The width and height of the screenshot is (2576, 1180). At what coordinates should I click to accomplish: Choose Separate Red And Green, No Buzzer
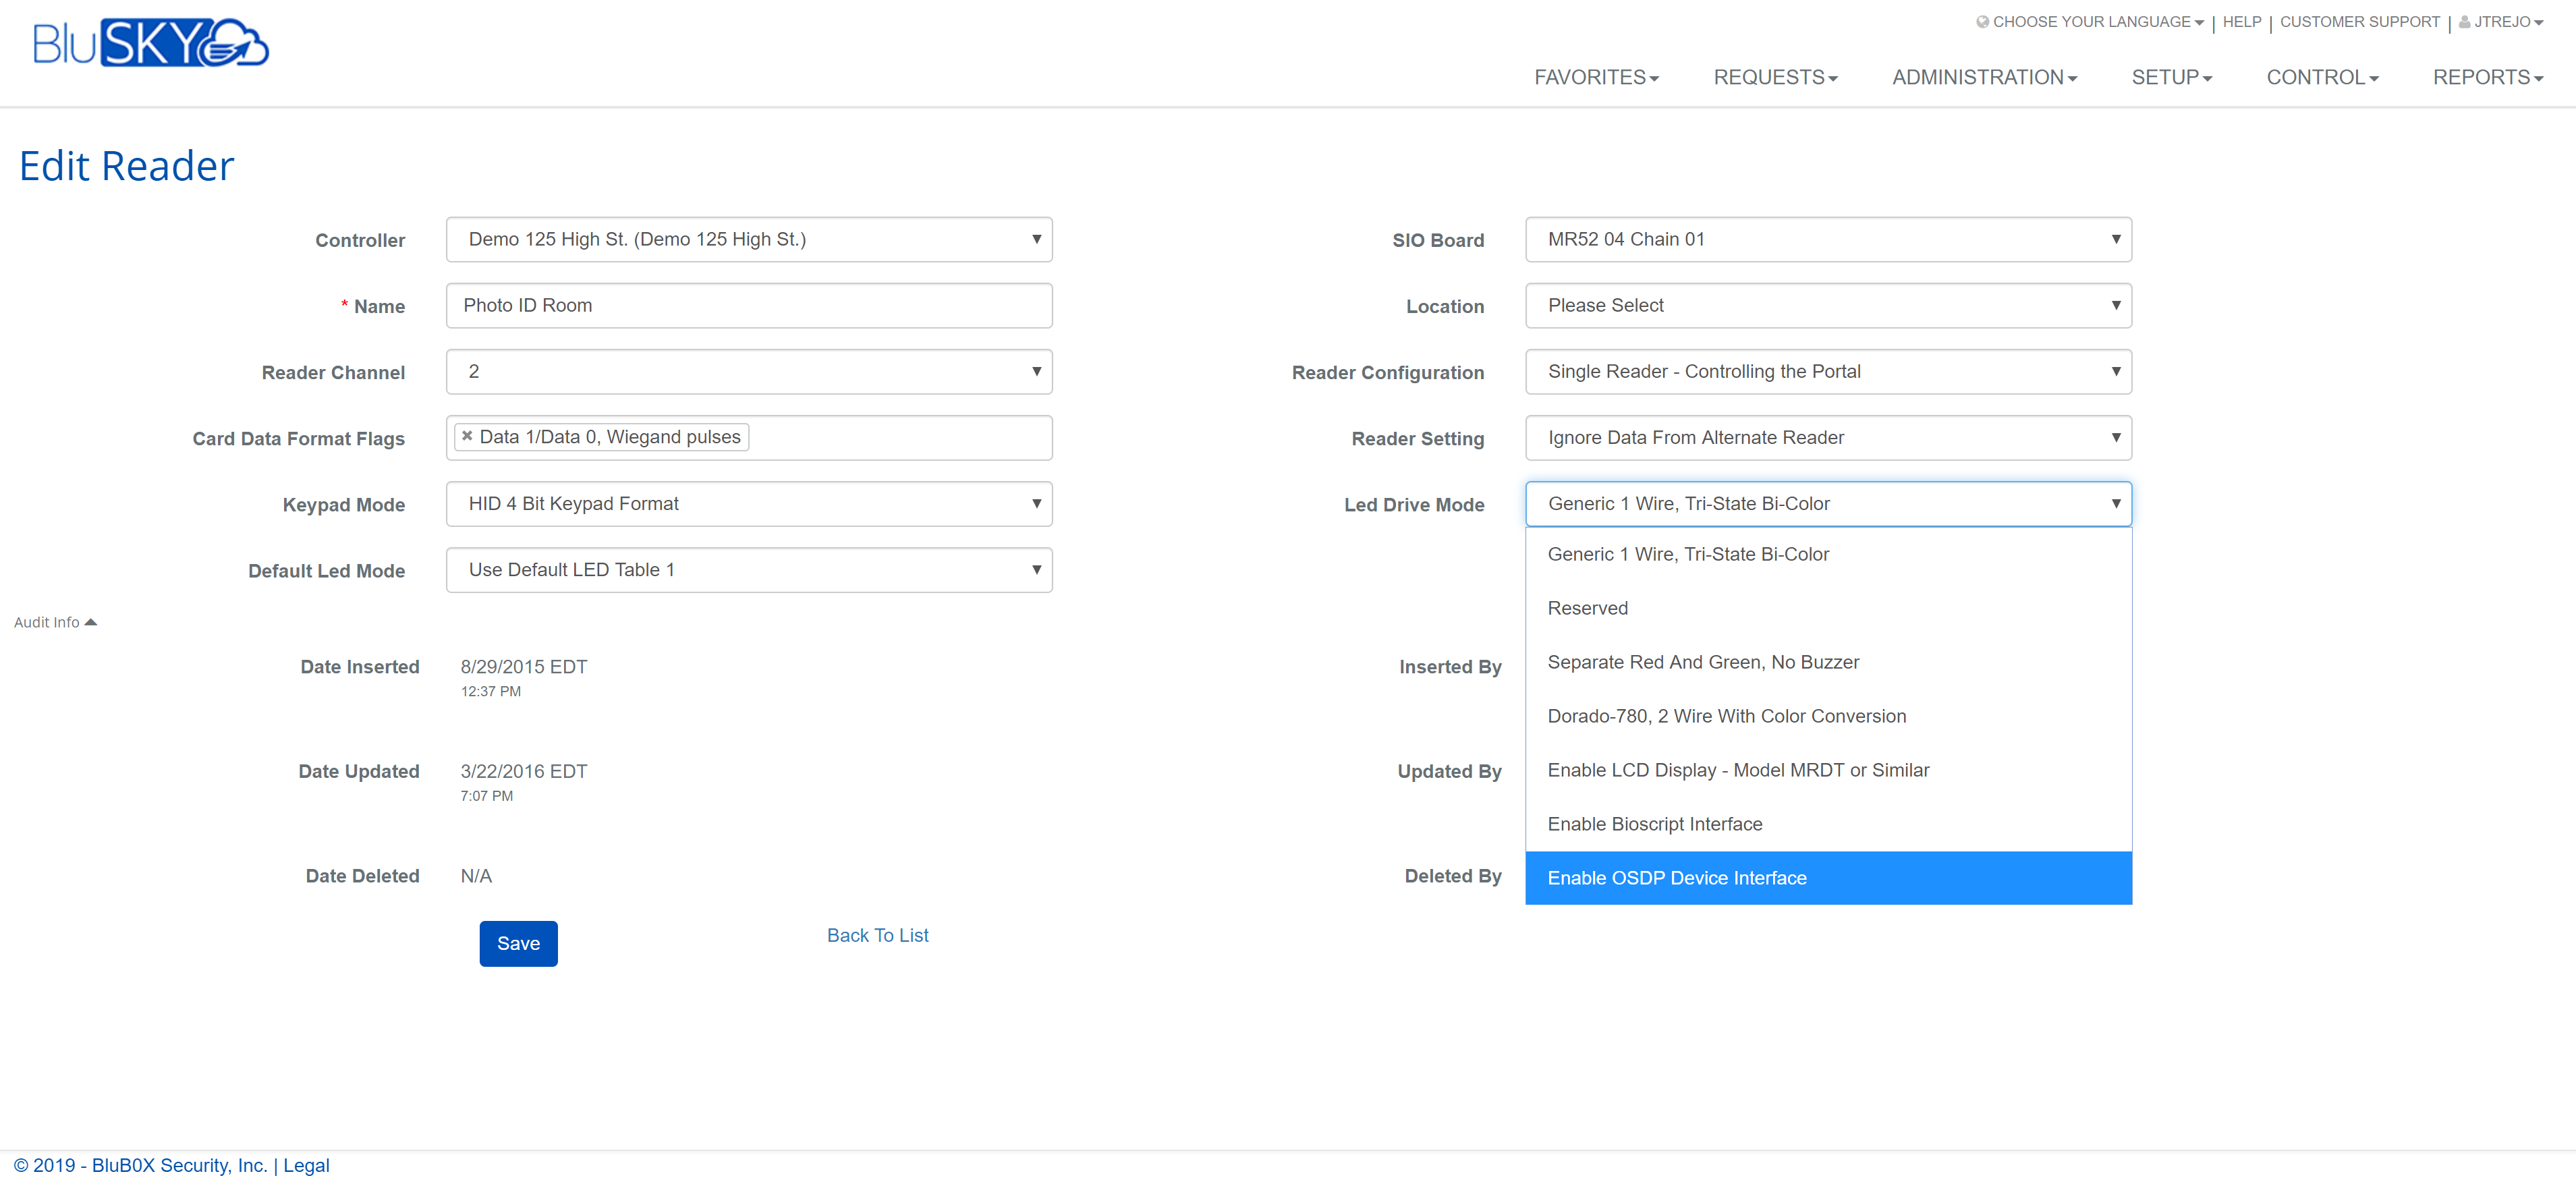pos(1703,662)
